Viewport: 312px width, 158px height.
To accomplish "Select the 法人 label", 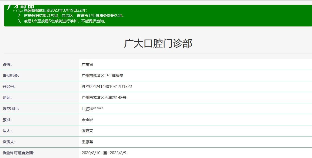I will (x=7, y=131).
